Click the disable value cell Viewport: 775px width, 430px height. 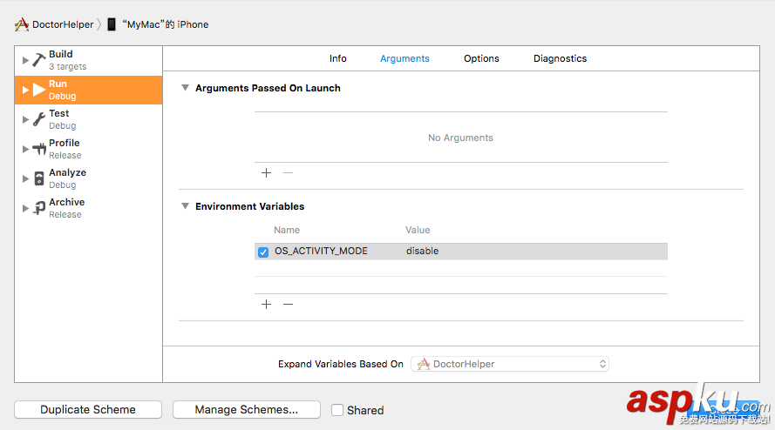423,251
